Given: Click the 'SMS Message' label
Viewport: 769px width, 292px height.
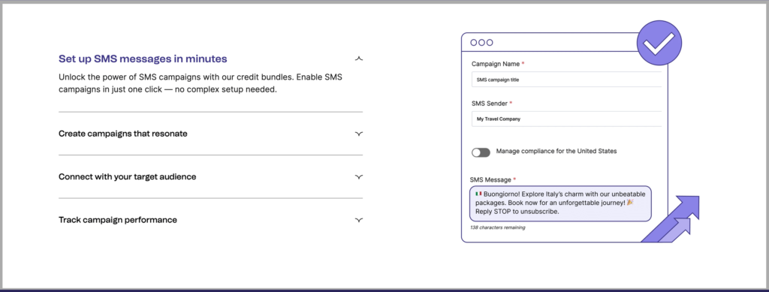Looking at the screenshot, I should (493, 180).
